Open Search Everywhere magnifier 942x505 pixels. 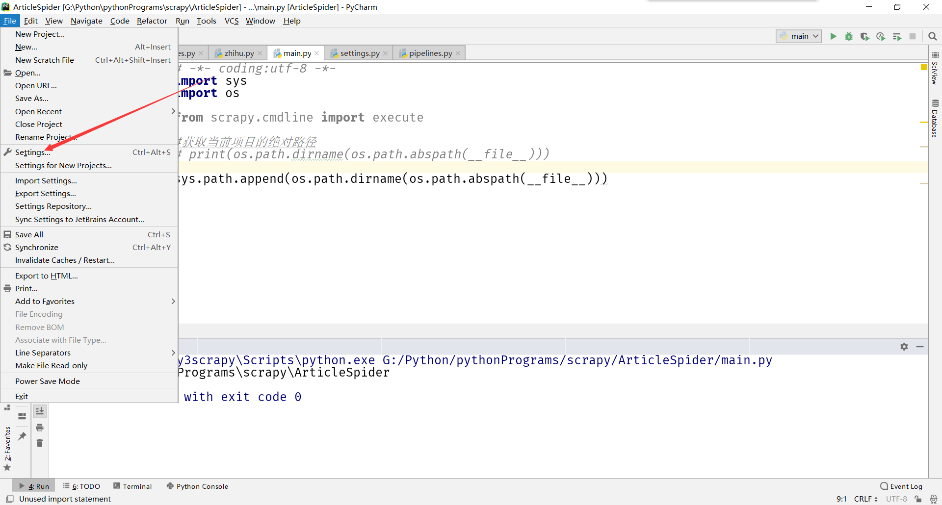click(x=933, y=36)
